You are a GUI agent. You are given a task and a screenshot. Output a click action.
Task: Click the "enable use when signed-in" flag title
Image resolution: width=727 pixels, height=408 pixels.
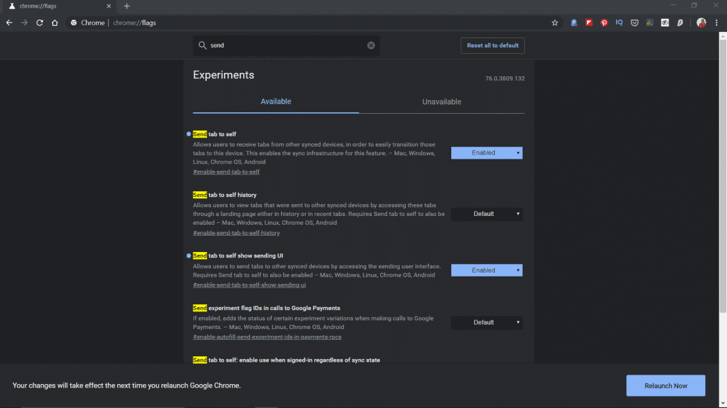point(287,360)
